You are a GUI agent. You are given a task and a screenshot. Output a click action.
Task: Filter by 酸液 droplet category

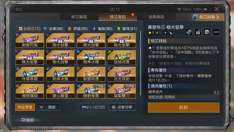coord(127,28)
